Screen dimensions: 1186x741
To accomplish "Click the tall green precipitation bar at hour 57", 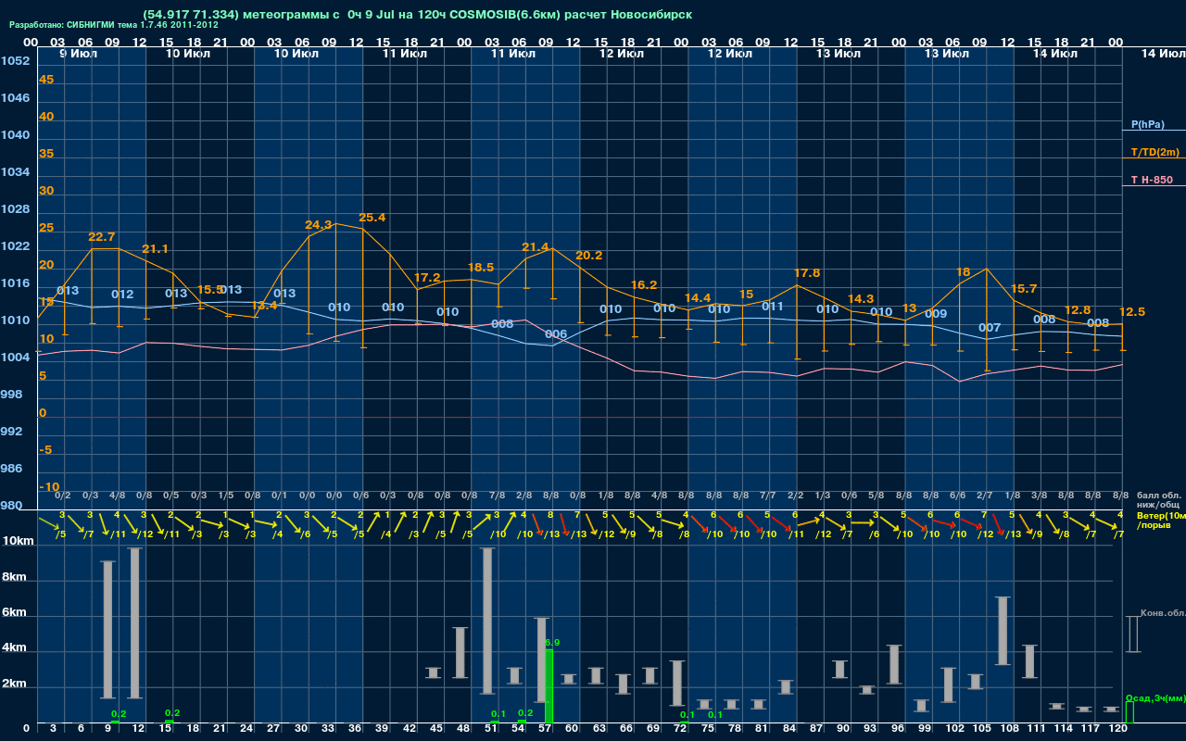I will [549, 686].
